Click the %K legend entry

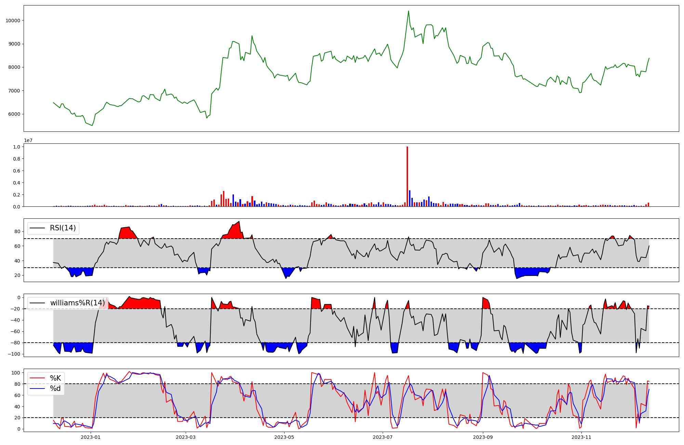coord(55,378)
